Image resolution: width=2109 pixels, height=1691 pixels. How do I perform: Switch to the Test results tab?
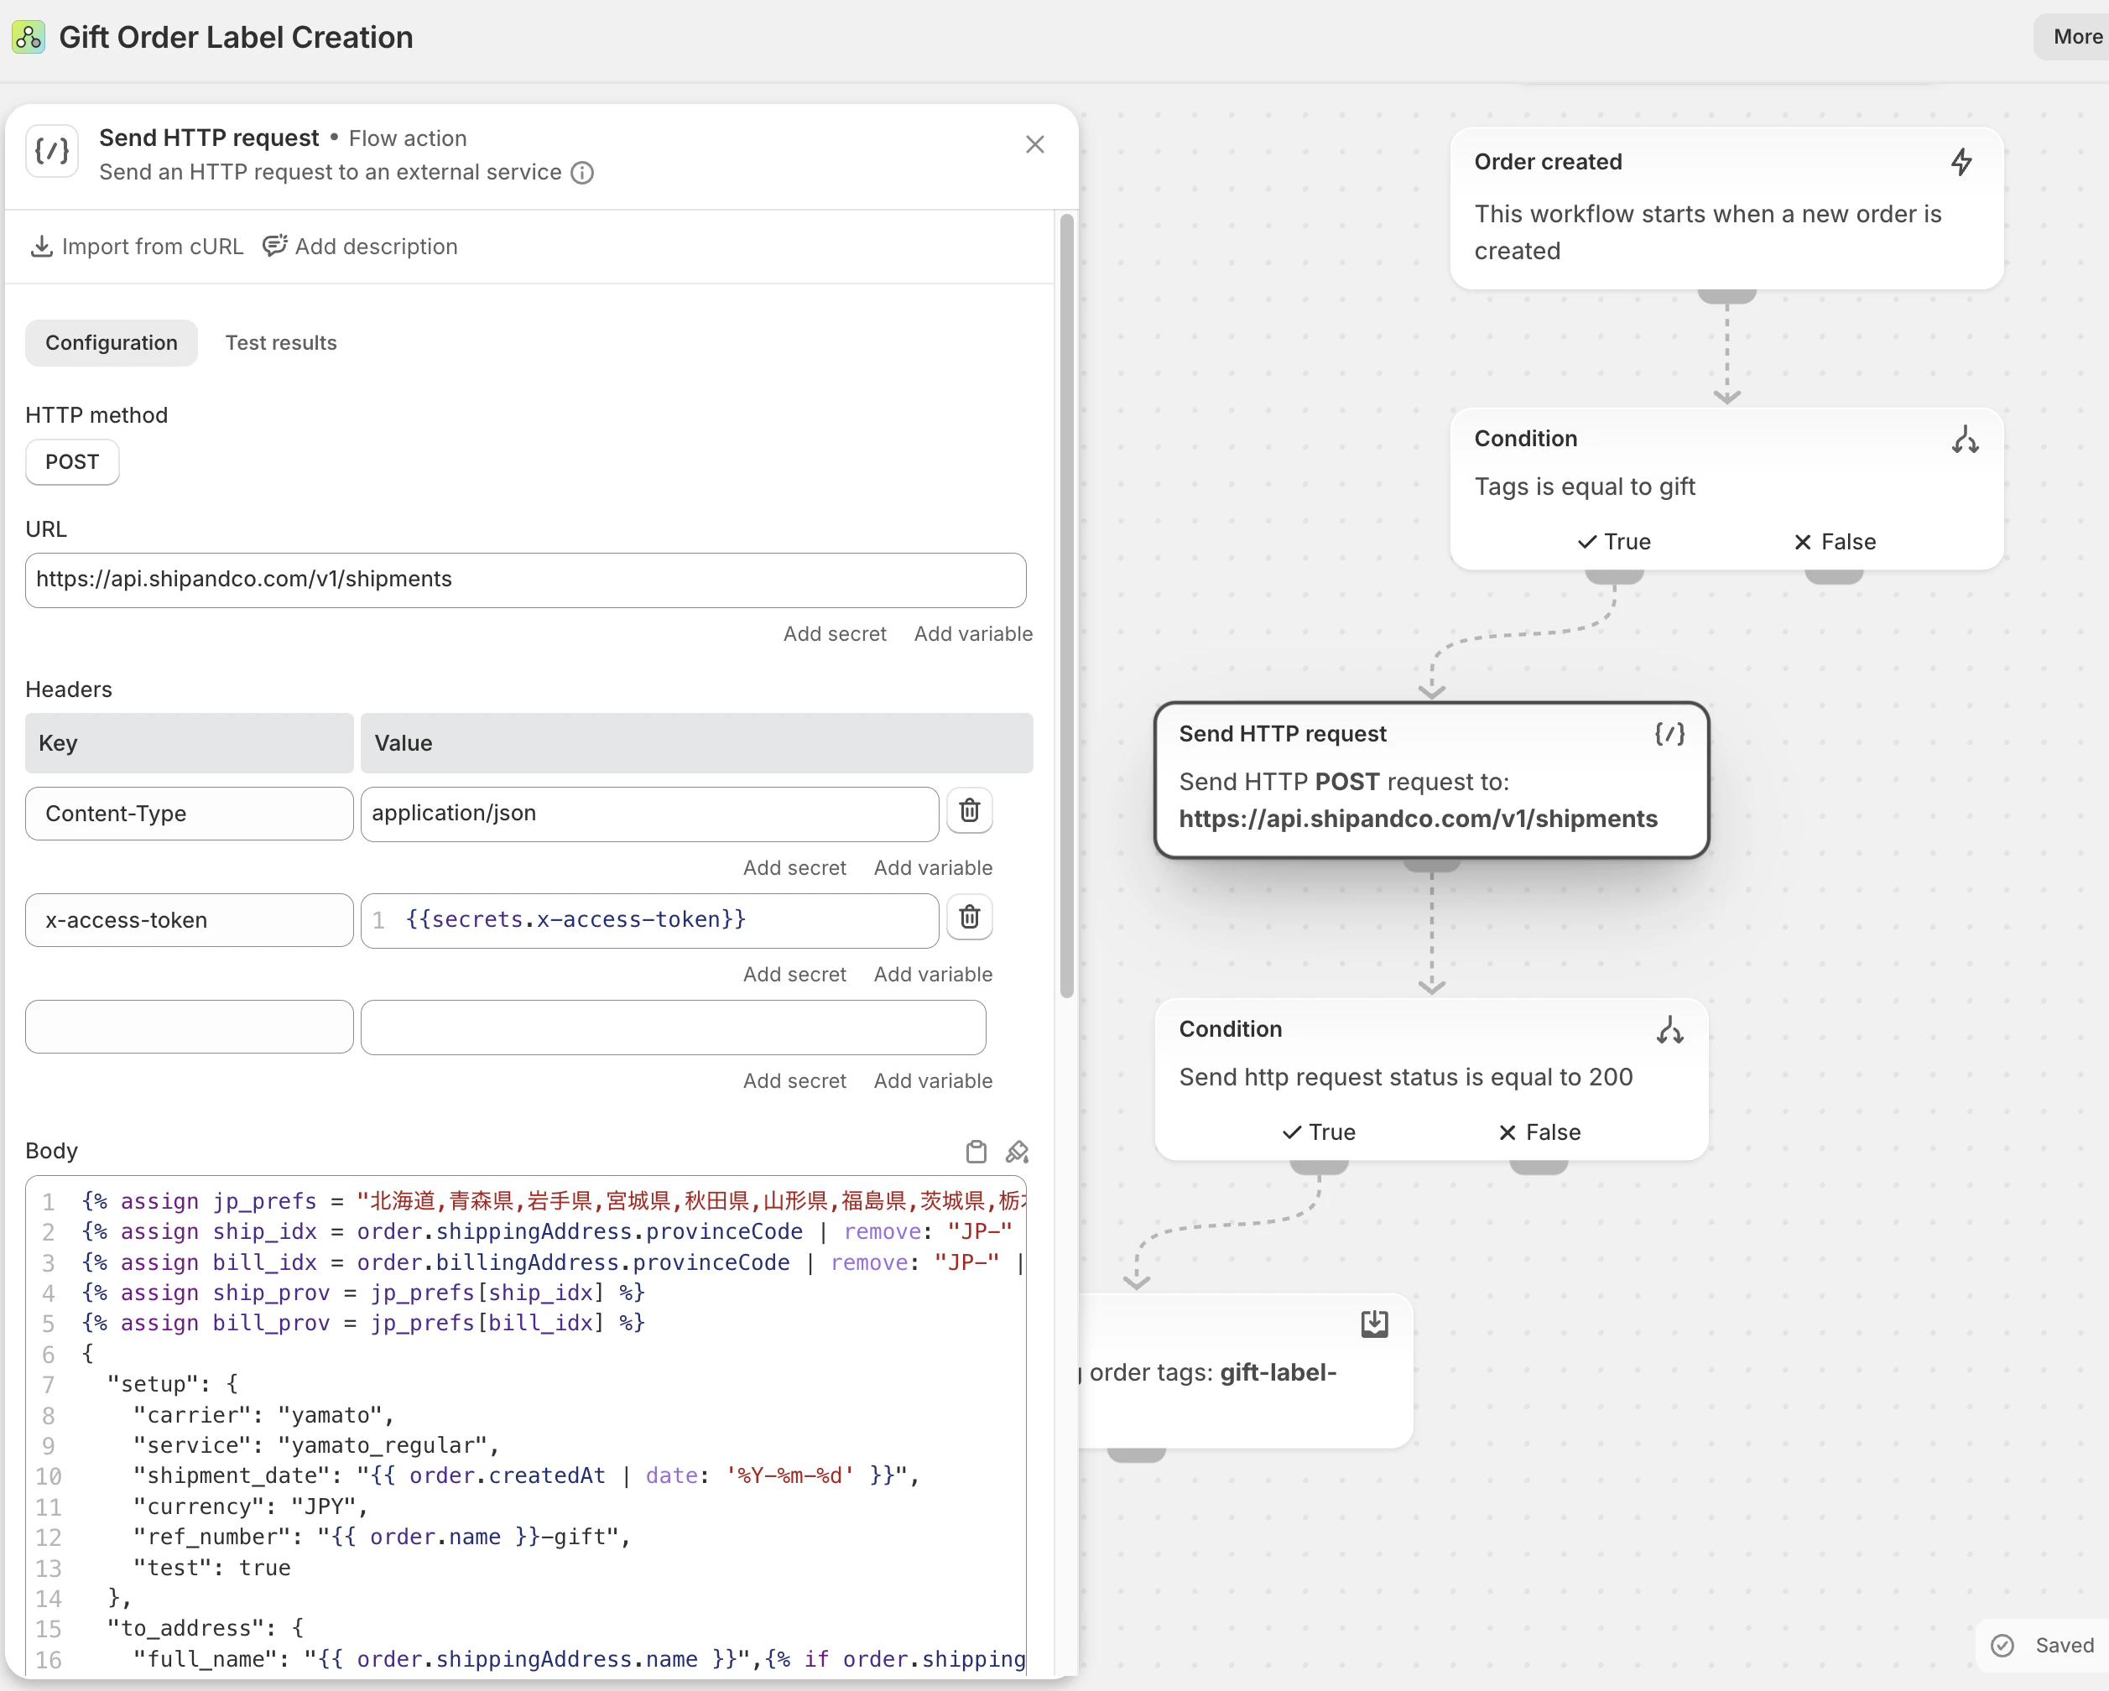pyautogui.click(x=281, y=342)
